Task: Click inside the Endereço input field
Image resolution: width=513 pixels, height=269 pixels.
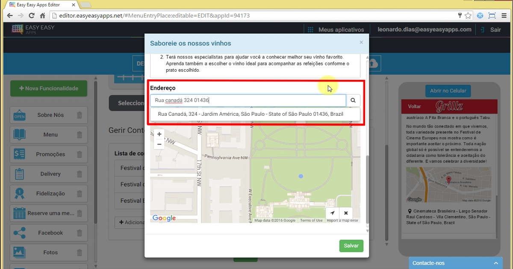Action: tap(248, 100)
